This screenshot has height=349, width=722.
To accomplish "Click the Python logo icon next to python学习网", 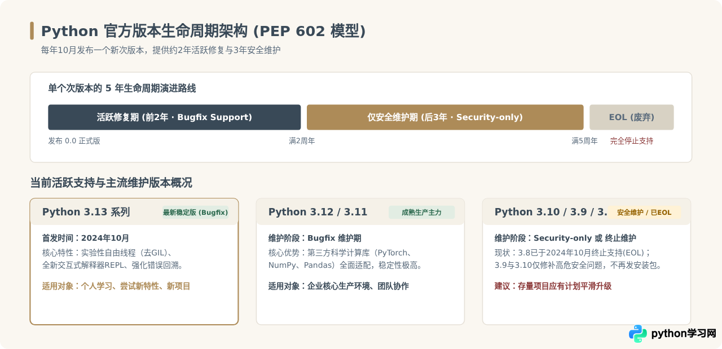I will tap(638, 333).
